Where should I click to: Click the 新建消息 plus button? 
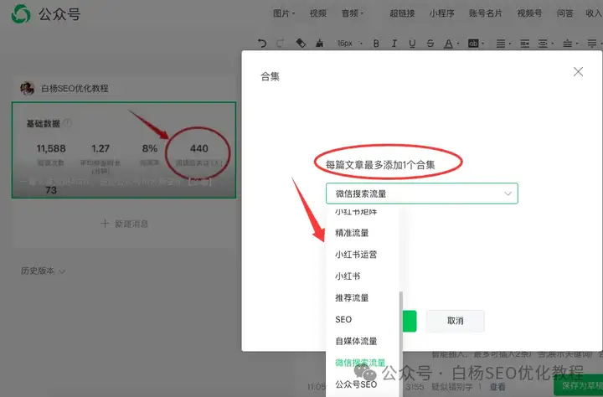pos(124,224)
